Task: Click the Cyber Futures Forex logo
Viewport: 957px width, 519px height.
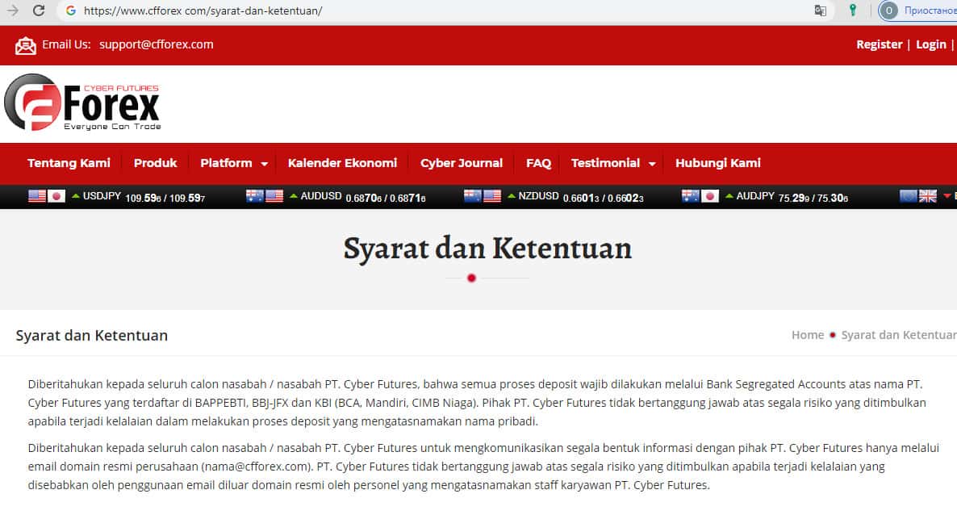Action: [82, 103]
